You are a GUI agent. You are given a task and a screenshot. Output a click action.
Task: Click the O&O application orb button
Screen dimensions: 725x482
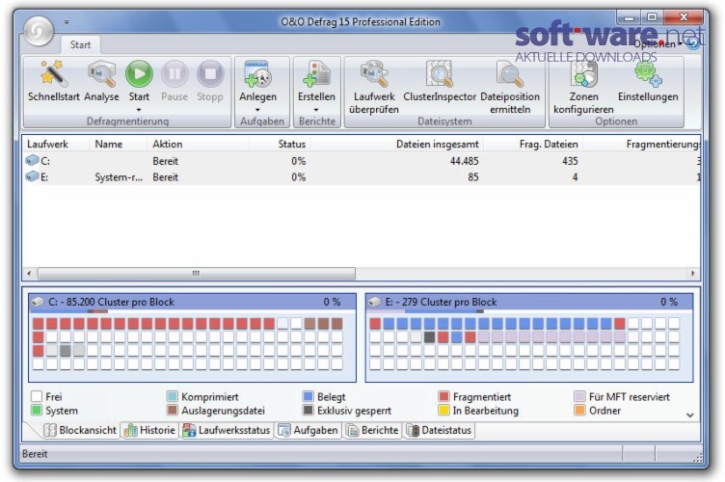[39, 31]
